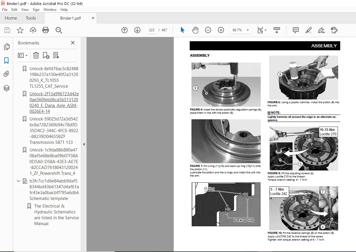356x252 pixels.
Task: Open the Edit menu
Action: (14, 10)
